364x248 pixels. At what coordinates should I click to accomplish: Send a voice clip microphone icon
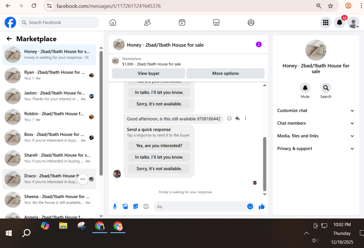tap(115, 207)
